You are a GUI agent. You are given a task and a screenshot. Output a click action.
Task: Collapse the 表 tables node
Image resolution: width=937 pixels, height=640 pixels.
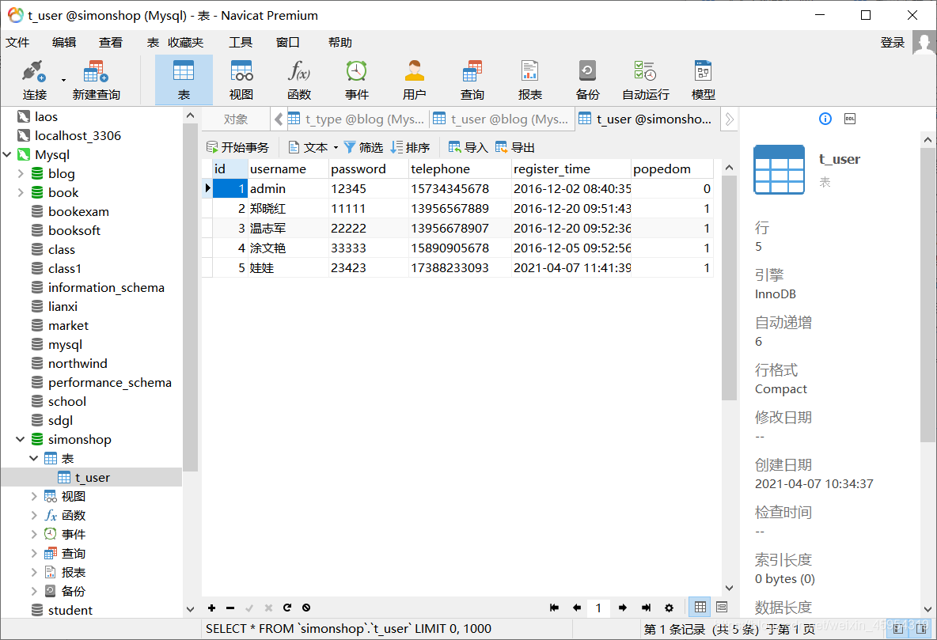coord(34,458)
